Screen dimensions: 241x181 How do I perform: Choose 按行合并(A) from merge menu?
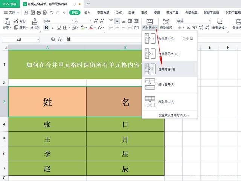[169, 84]
